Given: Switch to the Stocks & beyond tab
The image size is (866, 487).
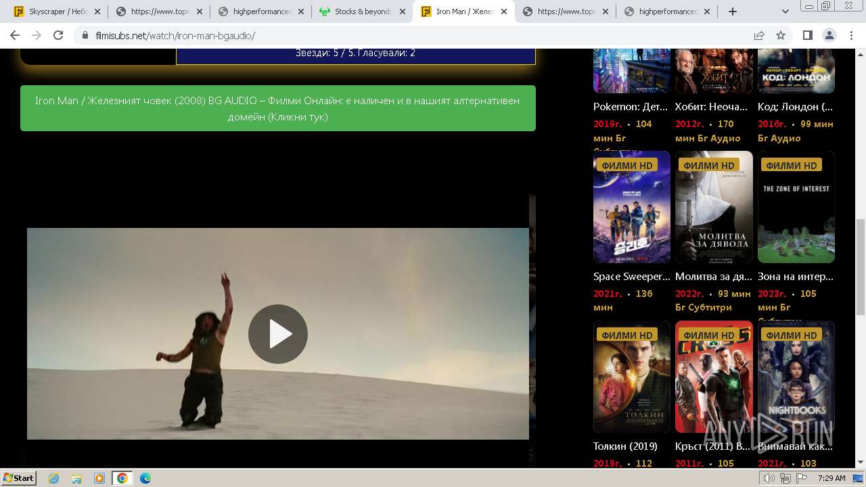Looking at the screenshot, I should coord(362,11).
